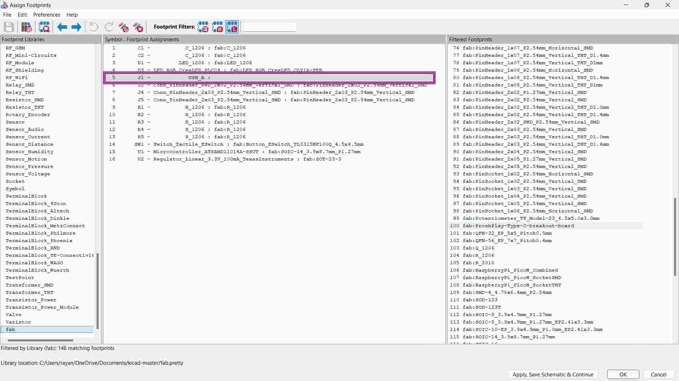Viewport: 679px width, 381px height.
Task: Click the footprint filter text field
Action: click(269, 27)
